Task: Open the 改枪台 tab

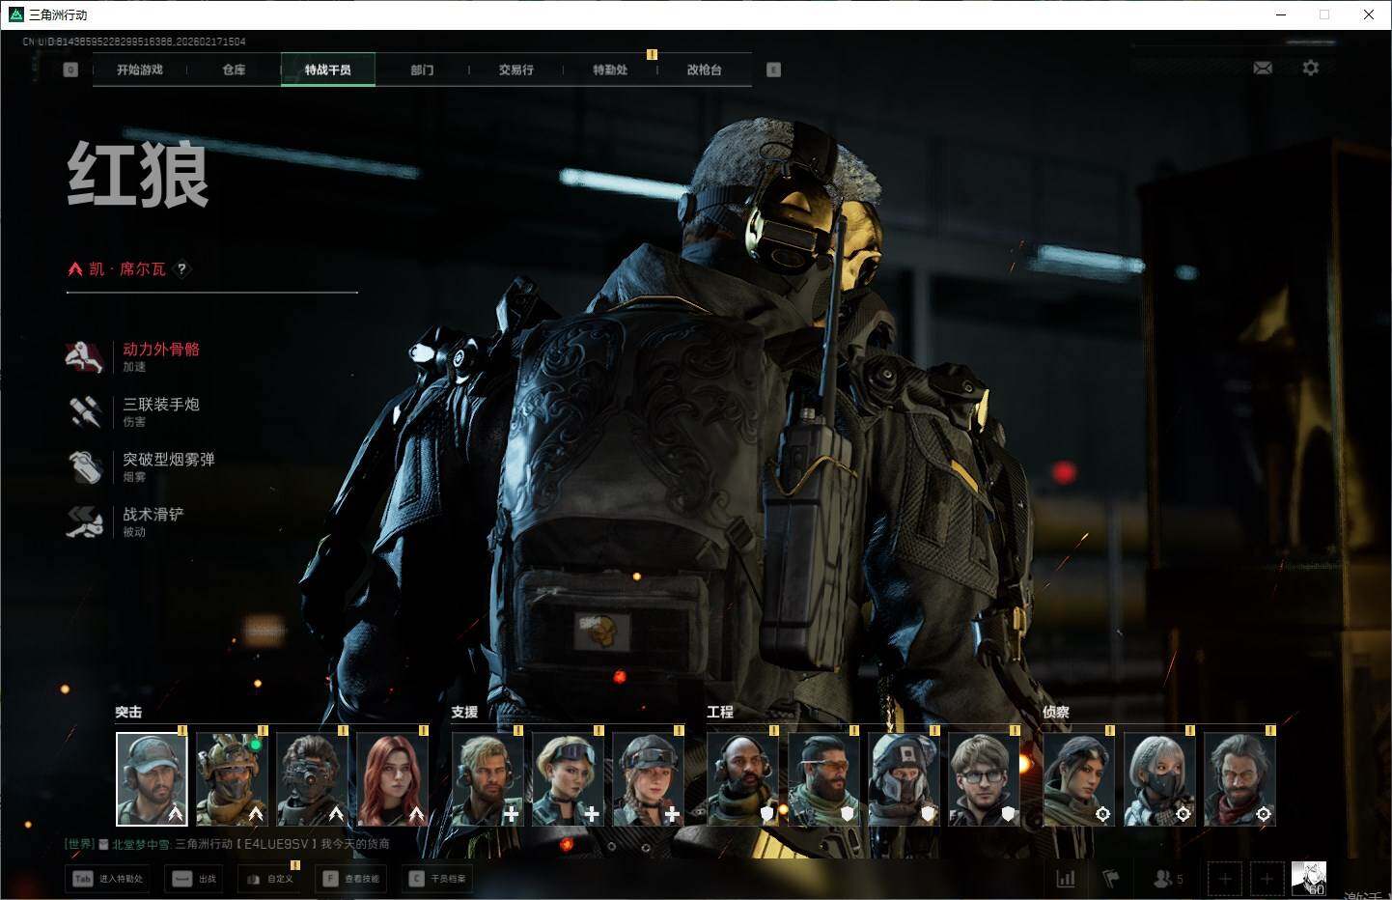Action: [704, 70]
